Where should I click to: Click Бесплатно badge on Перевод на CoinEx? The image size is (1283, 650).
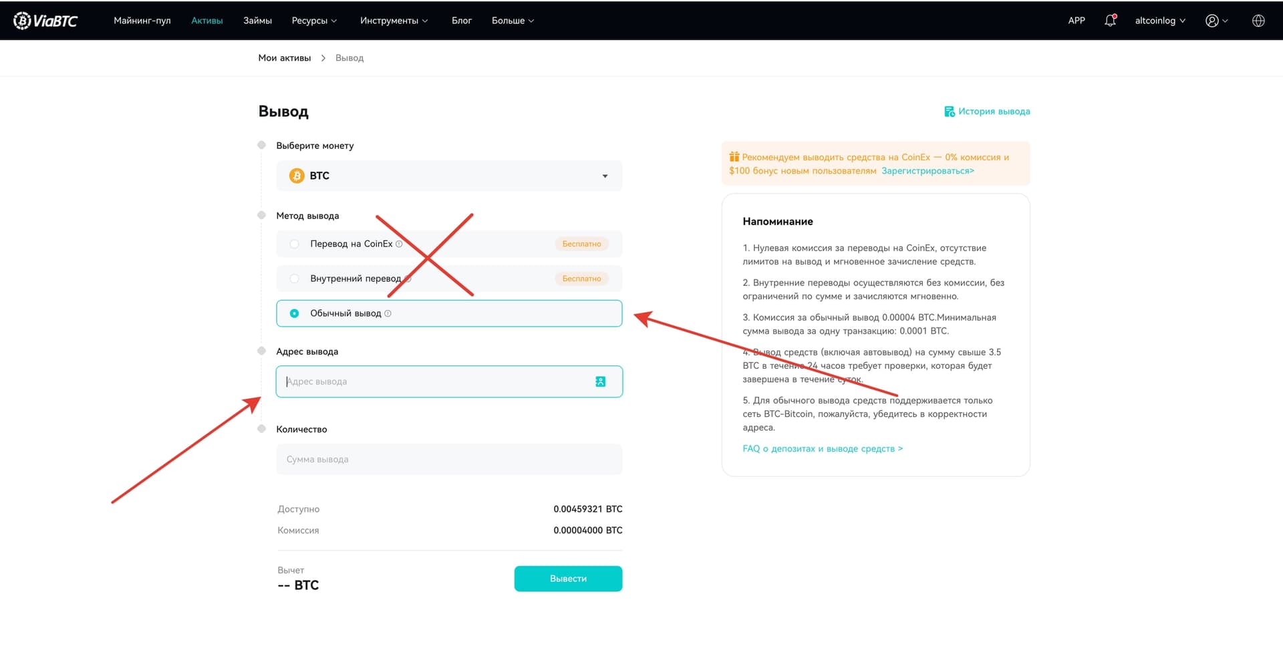click(581, 244)
